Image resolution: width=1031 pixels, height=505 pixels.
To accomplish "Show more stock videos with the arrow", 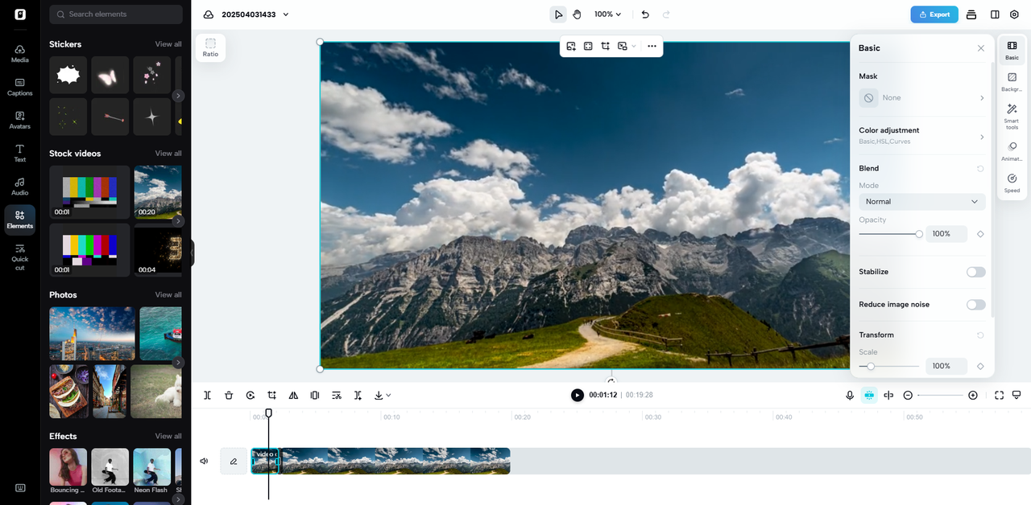I will (179, 221).
